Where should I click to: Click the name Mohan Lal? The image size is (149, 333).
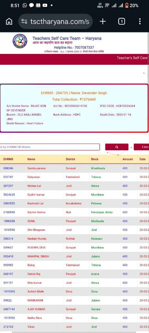pos(34,186)
